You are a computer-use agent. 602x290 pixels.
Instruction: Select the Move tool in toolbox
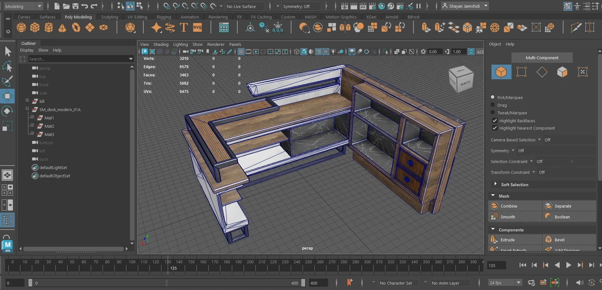coord(8,96)
